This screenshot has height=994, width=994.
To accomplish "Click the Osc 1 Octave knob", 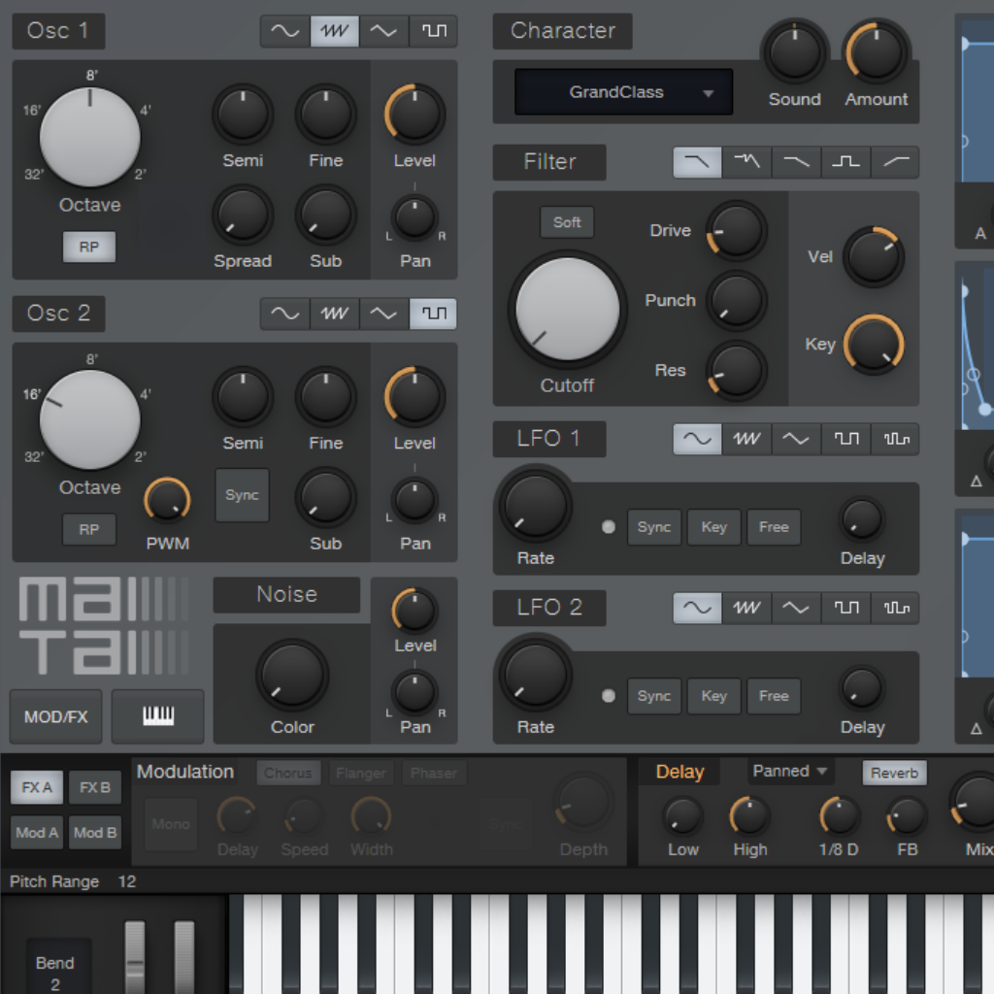I will point(90,137).
